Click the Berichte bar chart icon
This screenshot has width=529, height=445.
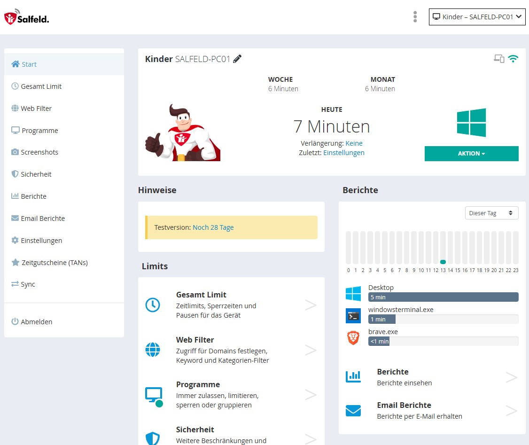click(353, 377)
